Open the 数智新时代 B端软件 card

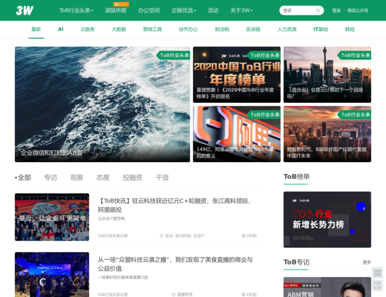327,134
